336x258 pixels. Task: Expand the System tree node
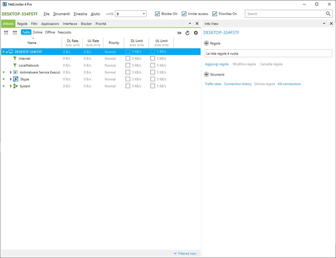[11, 86]
